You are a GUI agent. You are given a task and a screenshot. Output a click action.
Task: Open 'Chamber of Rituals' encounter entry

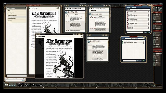point(138,15)
